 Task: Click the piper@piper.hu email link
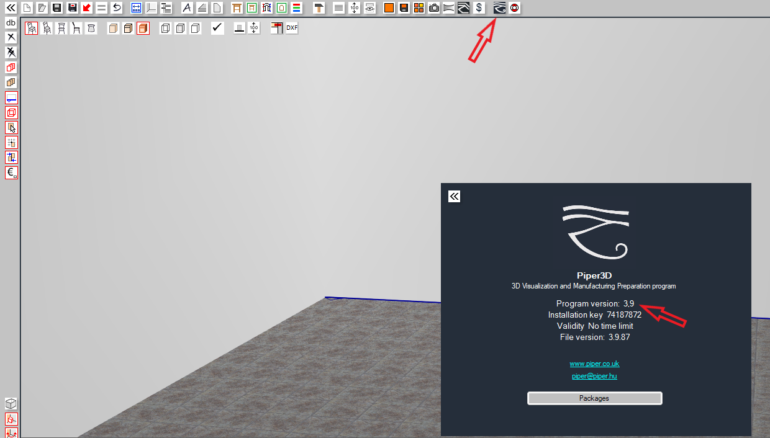point(594,376)
